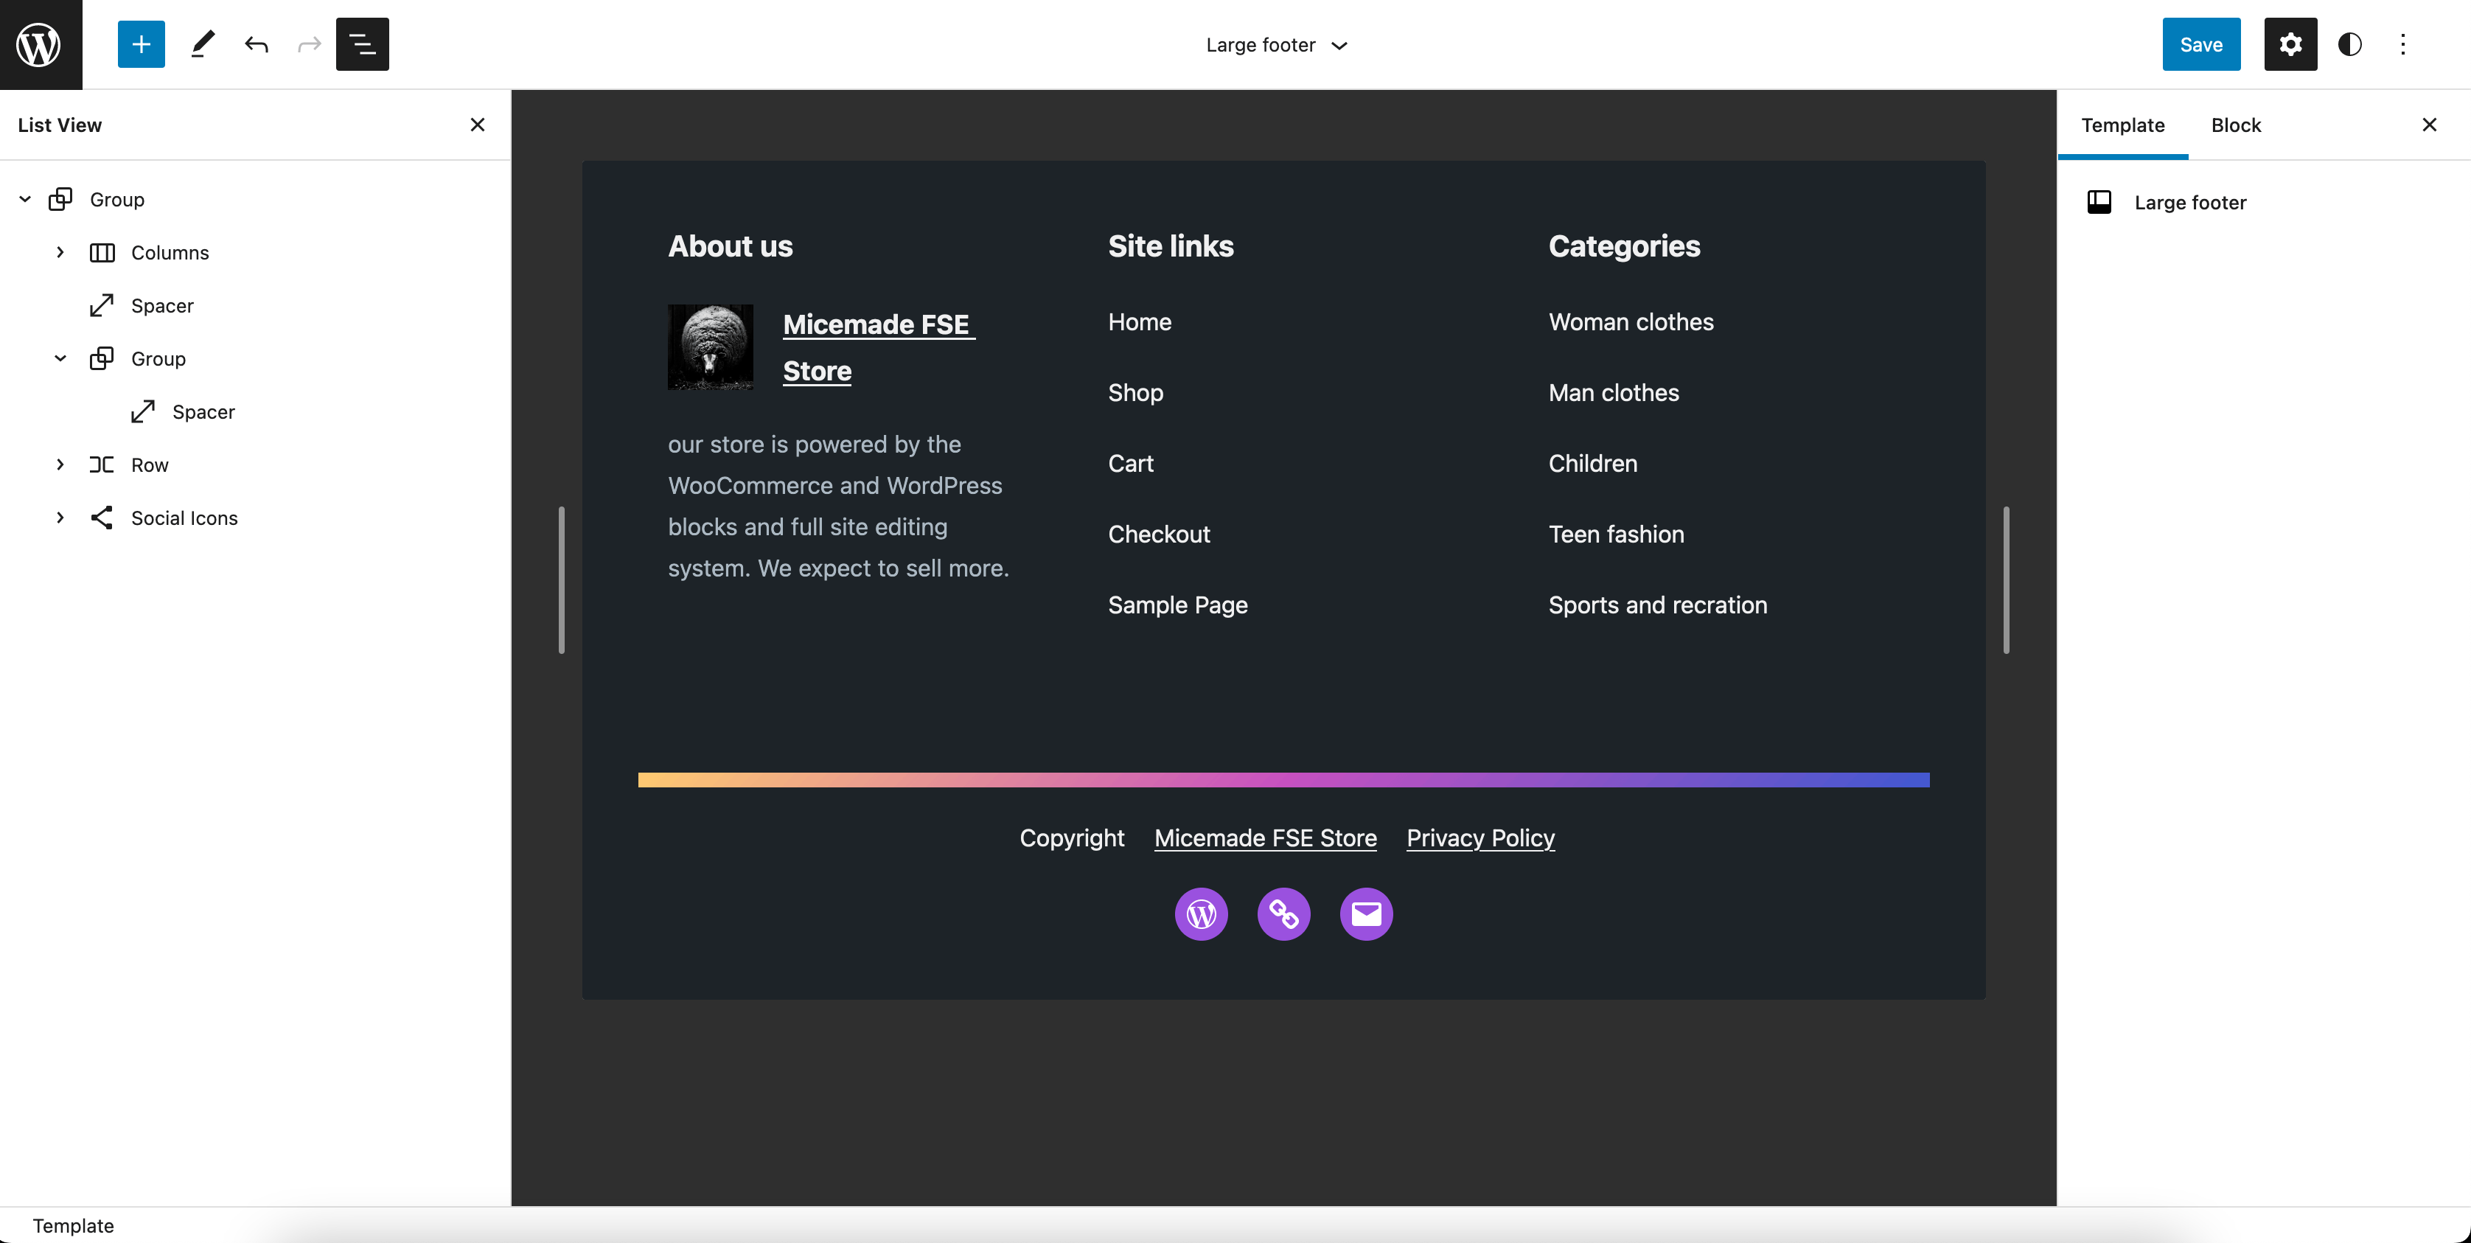Select the Tools pencil icon
The height and width of the screenshot is (1243, 2471).
pos(203,44)
